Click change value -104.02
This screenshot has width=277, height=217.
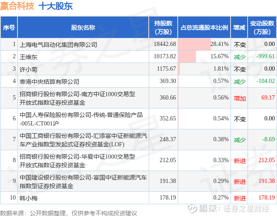point(265,81)
